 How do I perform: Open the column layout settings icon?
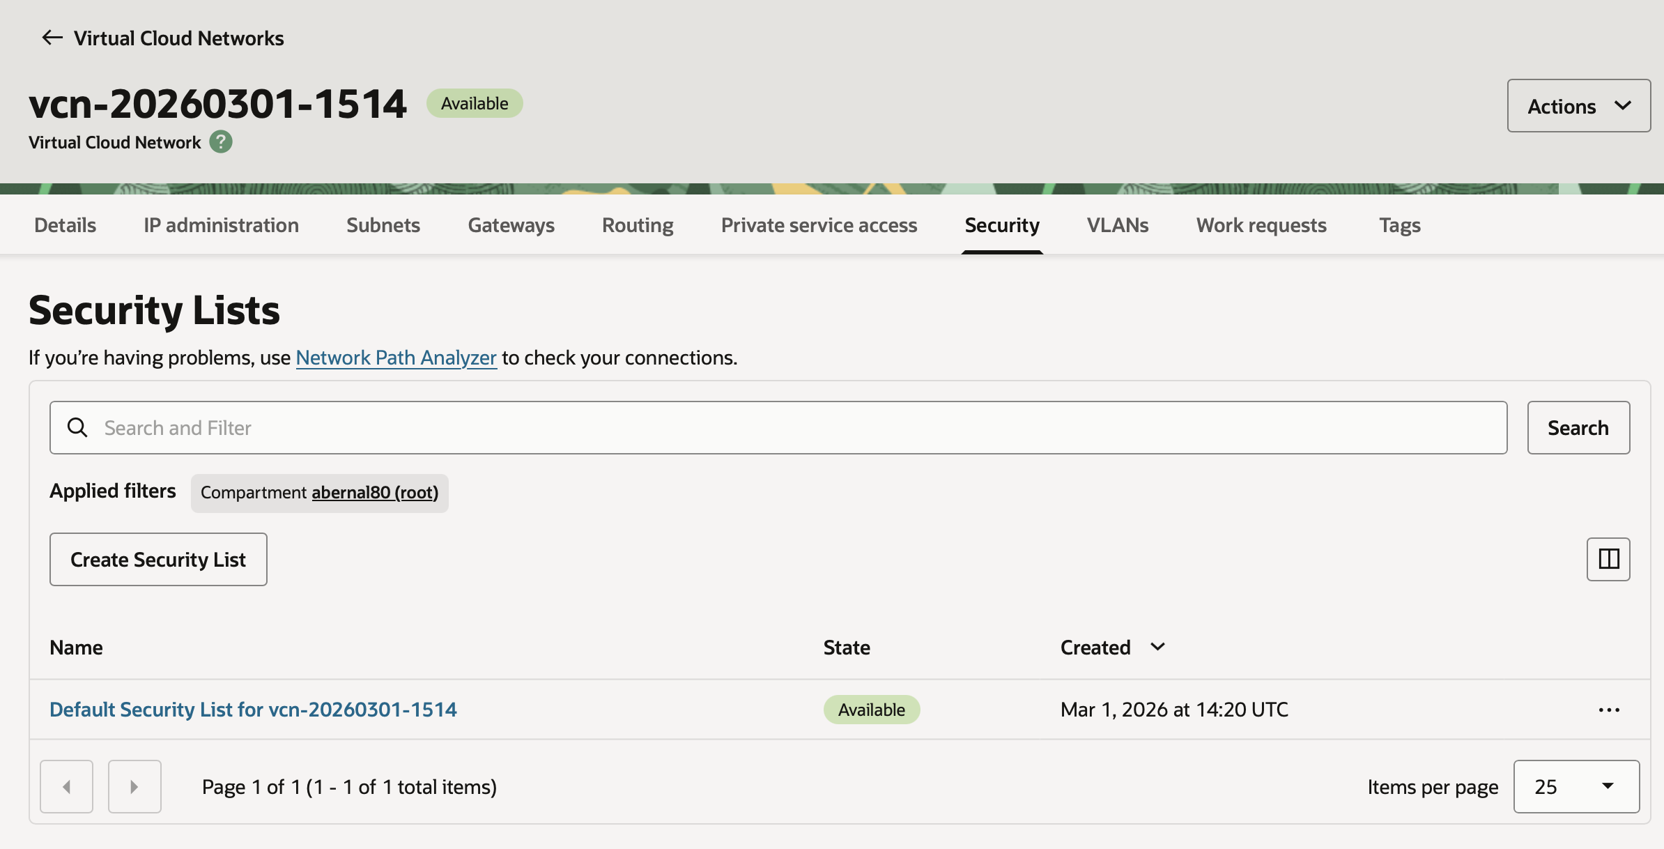click(x=1608, y=559)
